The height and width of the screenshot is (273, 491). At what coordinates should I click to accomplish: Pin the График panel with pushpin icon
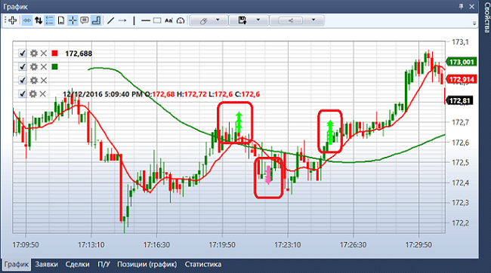(461, 6)
